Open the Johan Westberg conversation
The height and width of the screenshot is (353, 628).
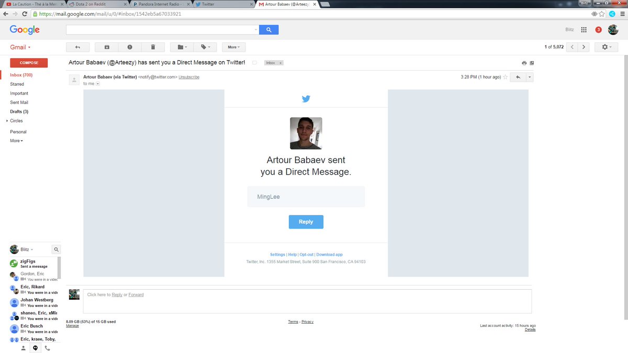[33, 303]
